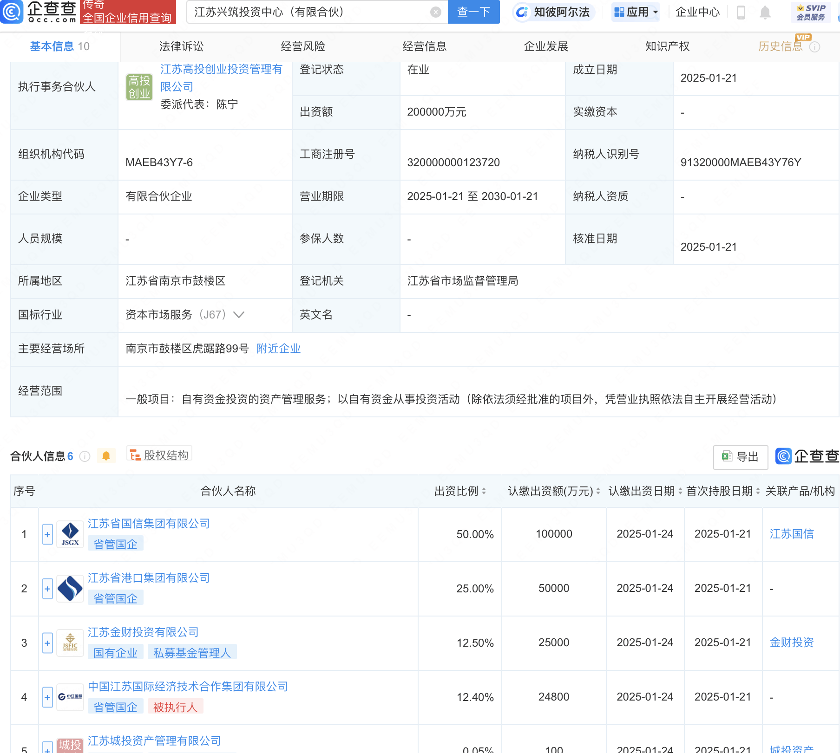The width and height of the screenshot is (840, 753).
Task: Switch to 法律诉讼 tab
Action: click(x=181, y=46)
